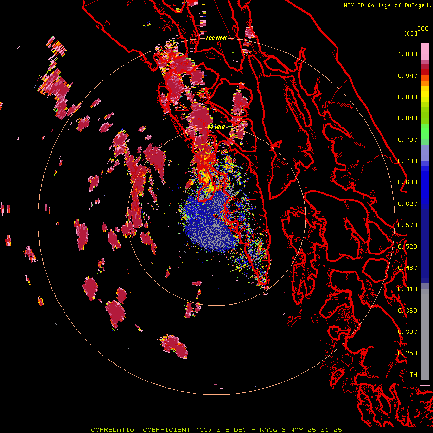433x433 pixels.
Task: Select the 0.520 legend value
Action: [408, 246]
